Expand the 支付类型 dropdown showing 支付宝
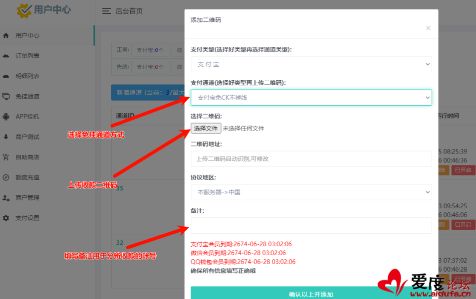Image resolution: width=476 pixels, height=299 pixels. [311, 64]
